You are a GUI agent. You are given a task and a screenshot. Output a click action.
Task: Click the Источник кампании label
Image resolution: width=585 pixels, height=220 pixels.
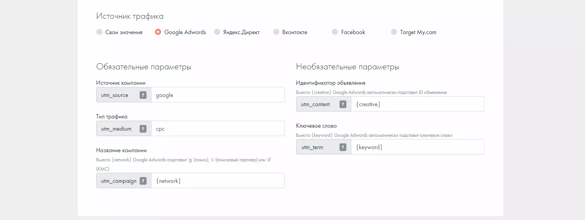121,83
